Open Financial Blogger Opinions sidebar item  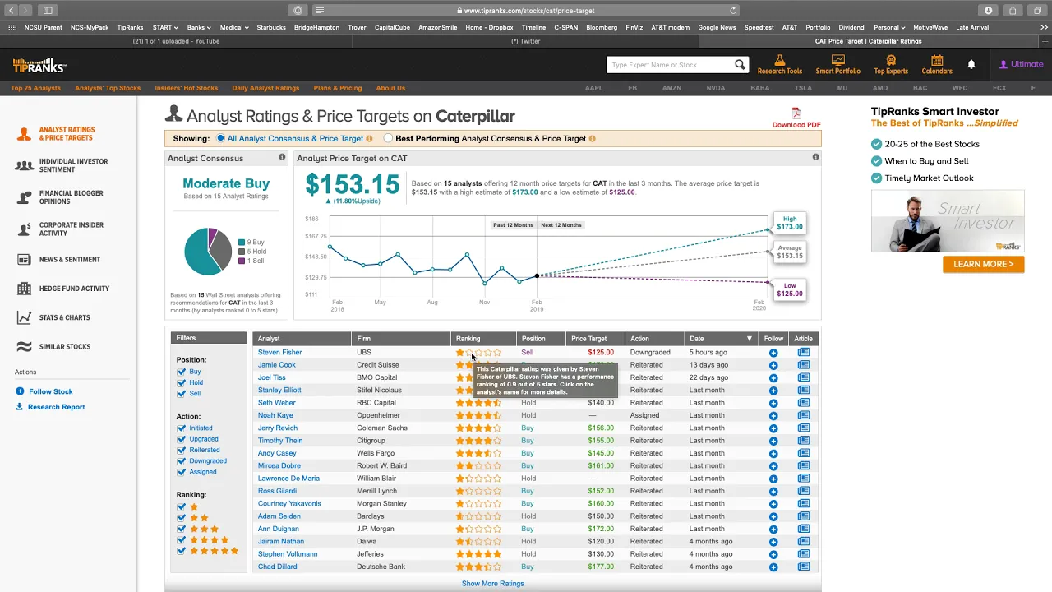click(61, 197)
